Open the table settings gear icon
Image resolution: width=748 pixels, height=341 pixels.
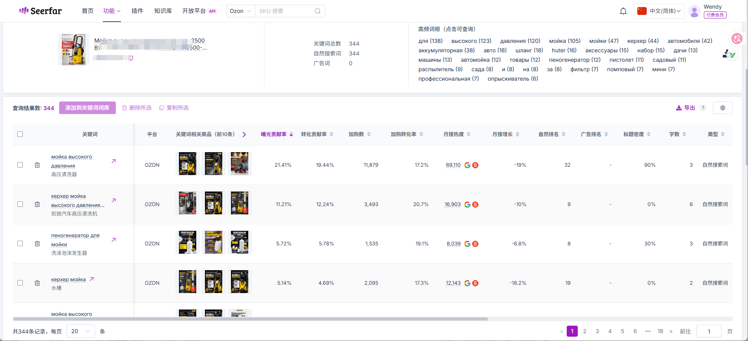(x=723, y=108)
